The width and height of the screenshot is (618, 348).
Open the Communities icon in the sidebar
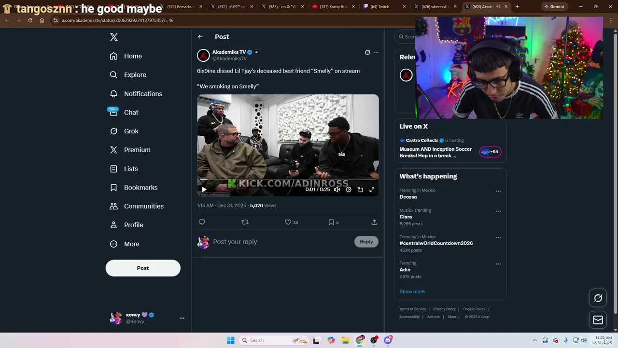coord(113,206)
